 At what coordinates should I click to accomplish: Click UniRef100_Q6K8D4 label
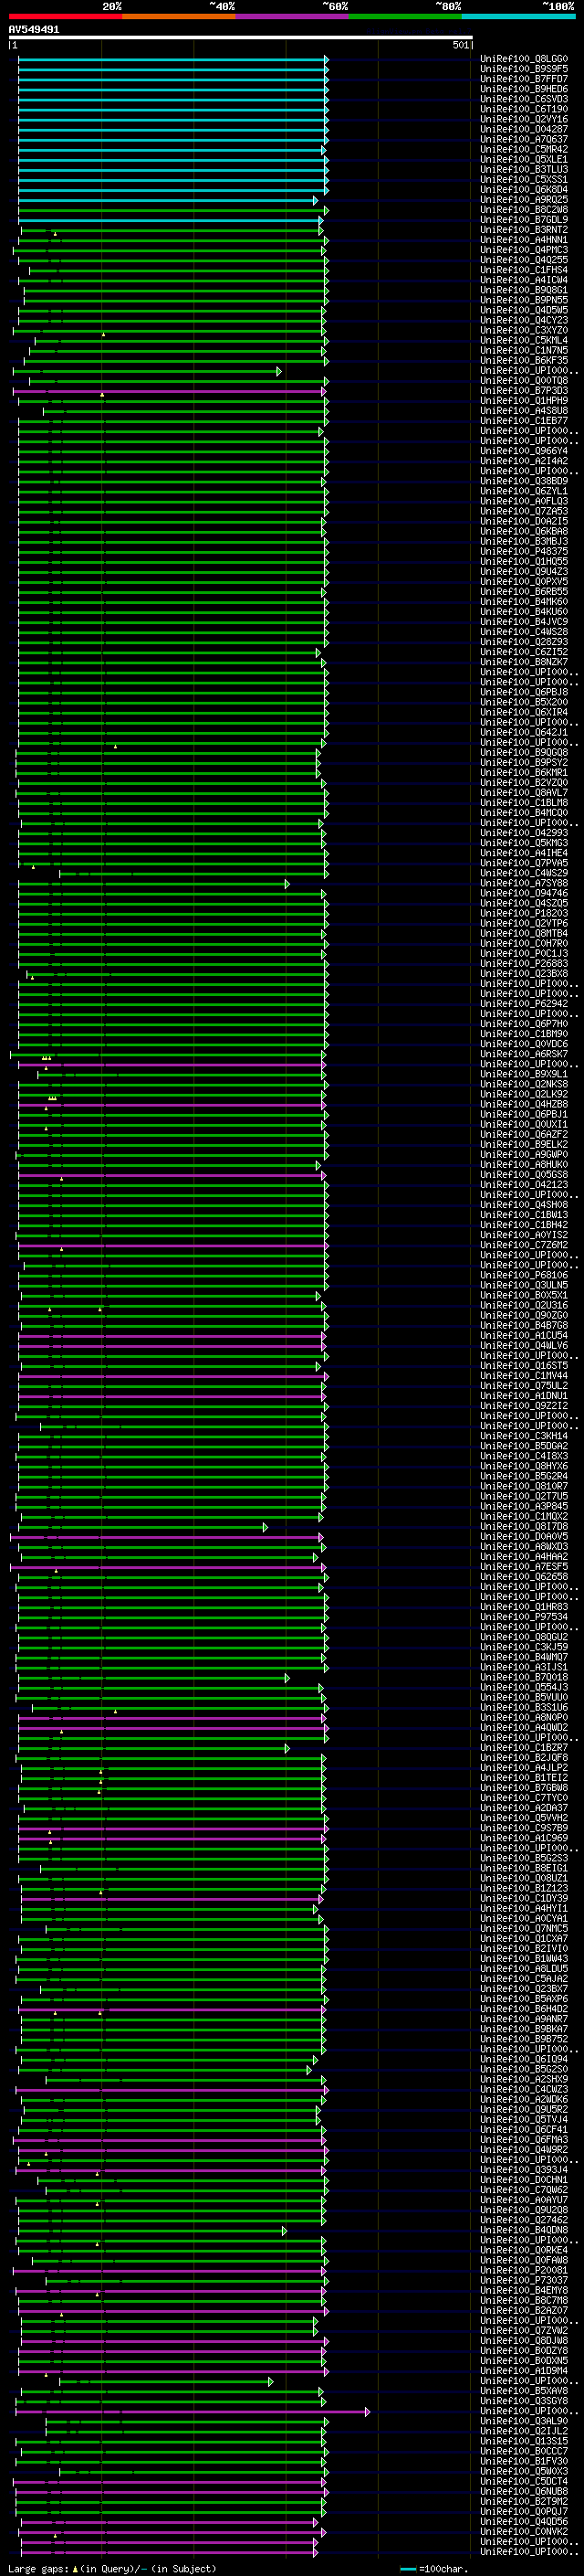pos(524,189)
